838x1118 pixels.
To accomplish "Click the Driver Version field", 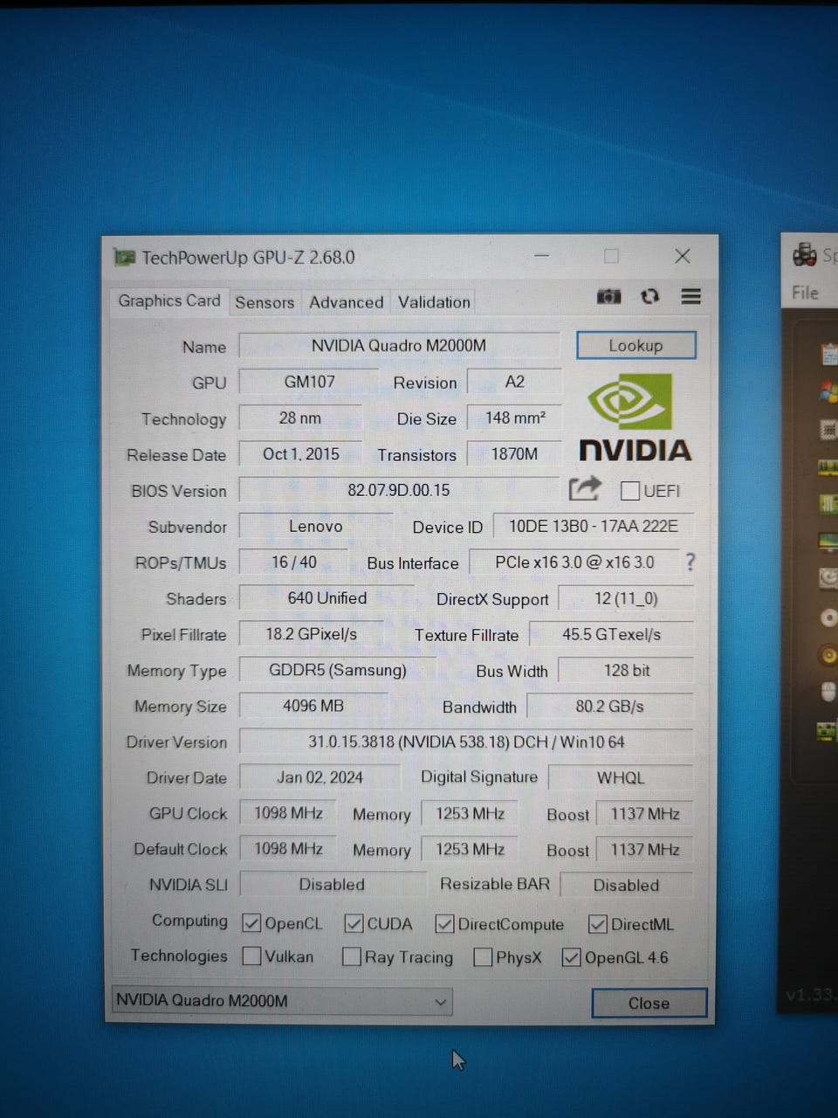I will [x=466, y=742].
